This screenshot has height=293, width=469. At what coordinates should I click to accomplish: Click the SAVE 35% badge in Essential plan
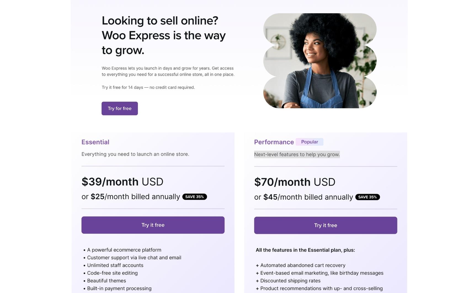pos(194,197)
